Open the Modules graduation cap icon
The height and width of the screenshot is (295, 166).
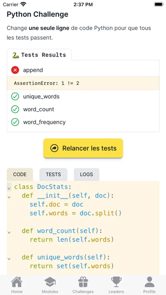coord(50,282)
